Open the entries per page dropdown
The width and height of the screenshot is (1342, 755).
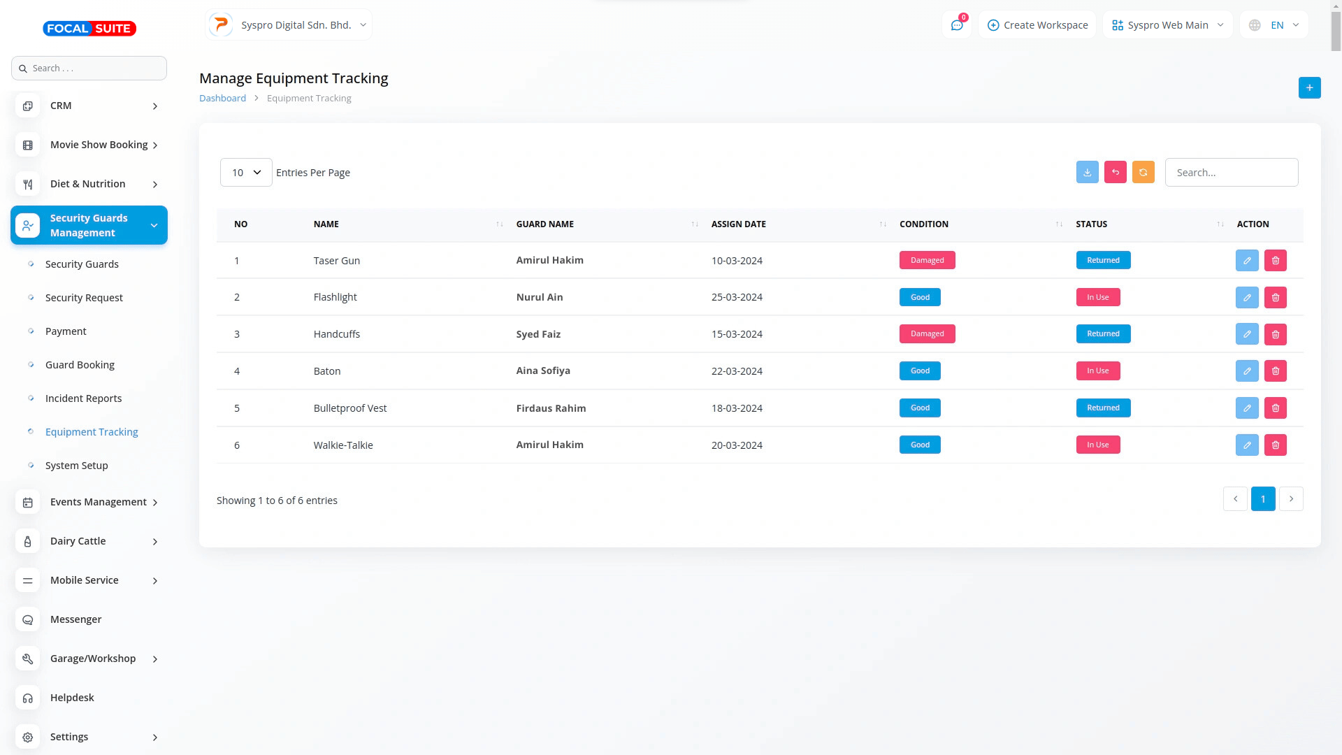tap(246, 173)
